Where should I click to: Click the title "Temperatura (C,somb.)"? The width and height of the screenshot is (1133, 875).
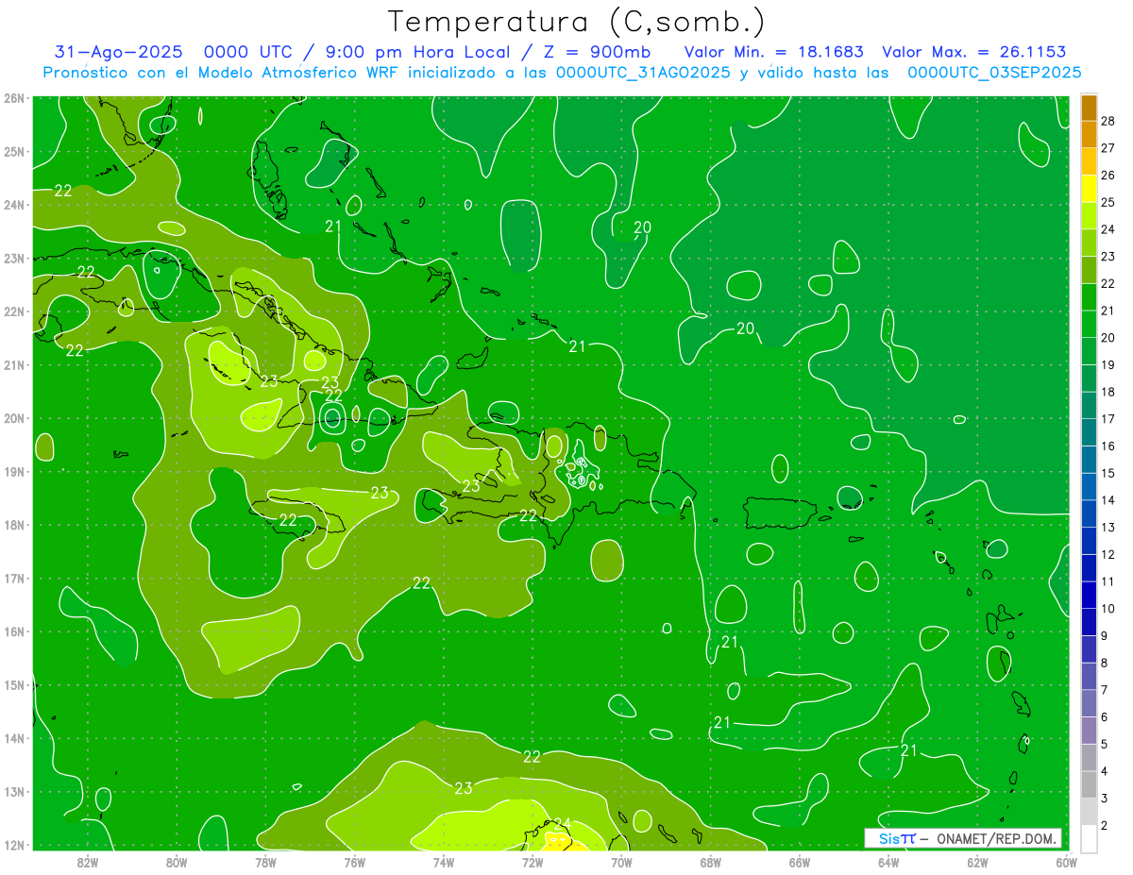pyautogui.click(x=576, y=22)
